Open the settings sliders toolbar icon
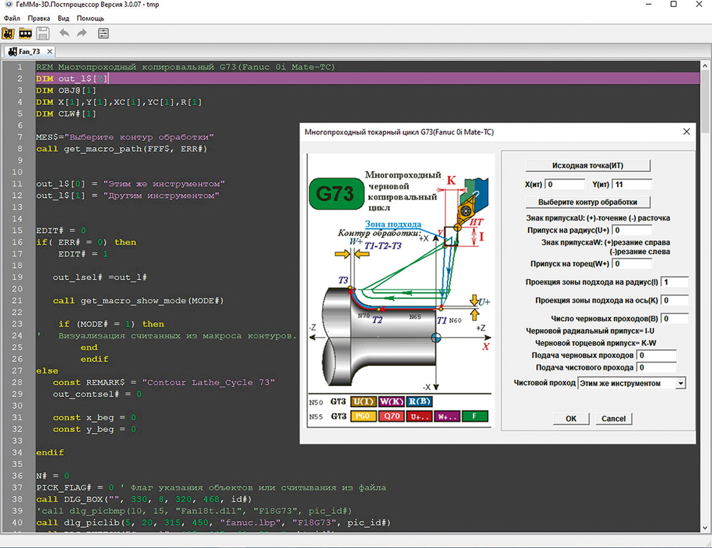The width and height of the screenshot is (712, 548). (103, 33)
